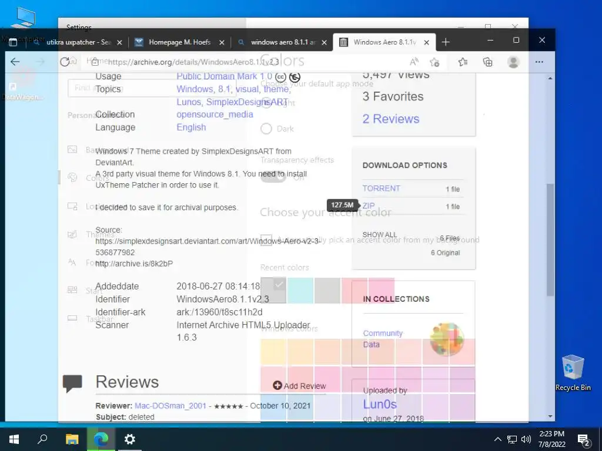Viewport: 602px width, 451px height.
Task: Click SHOW ALL download files
Action: (x=380, y=235)
